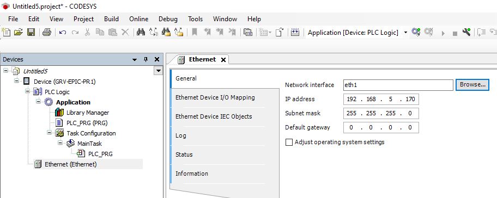Click the Network interface field with eth1

pyautogui.click(x=398, y=85)
